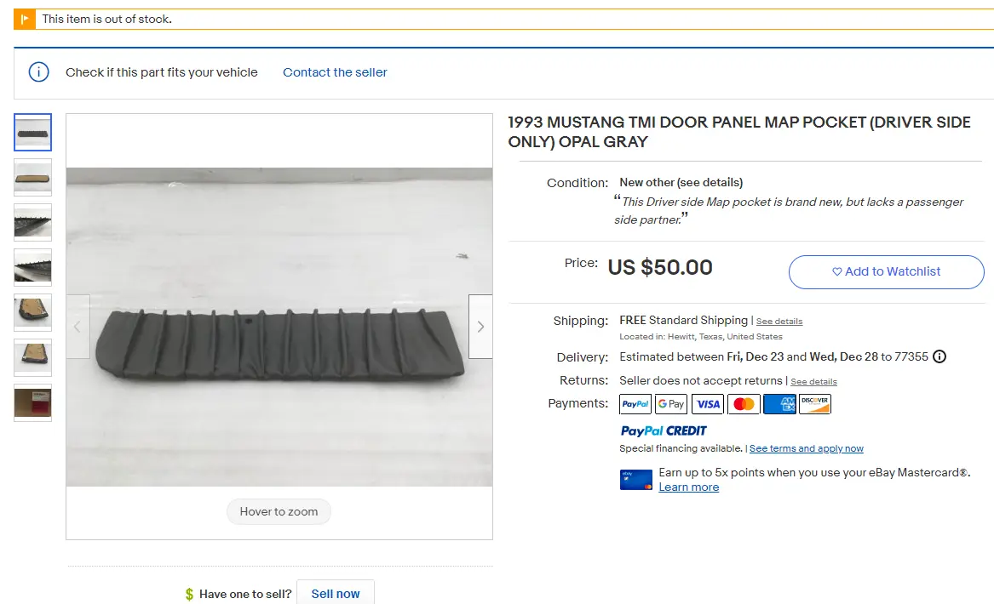The width and height of the screenshot is (994, 604).
Task: Click the Mastercard payment icon
Action: coord(744,404)
